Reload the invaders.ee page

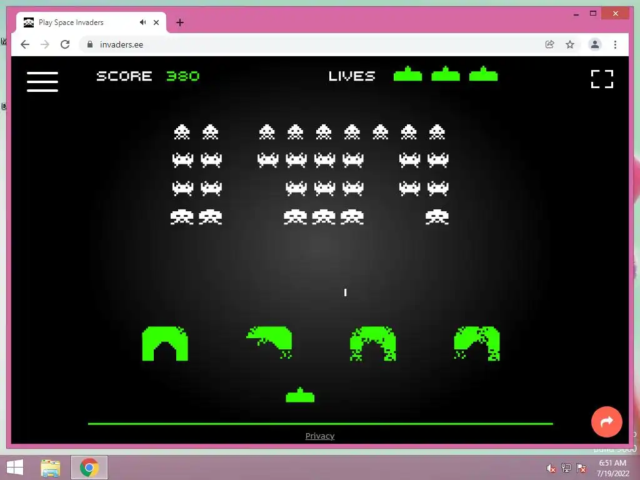pos(65,44)
